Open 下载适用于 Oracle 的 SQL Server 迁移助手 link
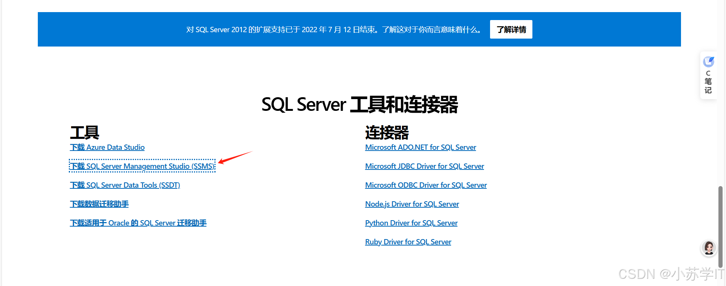Viewport: 726px width, 286px height. point(138,223)
